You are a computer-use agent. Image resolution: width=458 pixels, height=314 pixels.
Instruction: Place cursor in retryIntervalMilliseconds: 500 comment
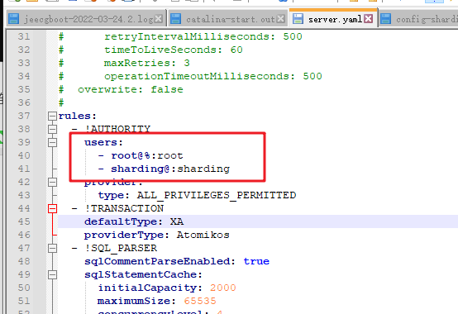(203, 36)
